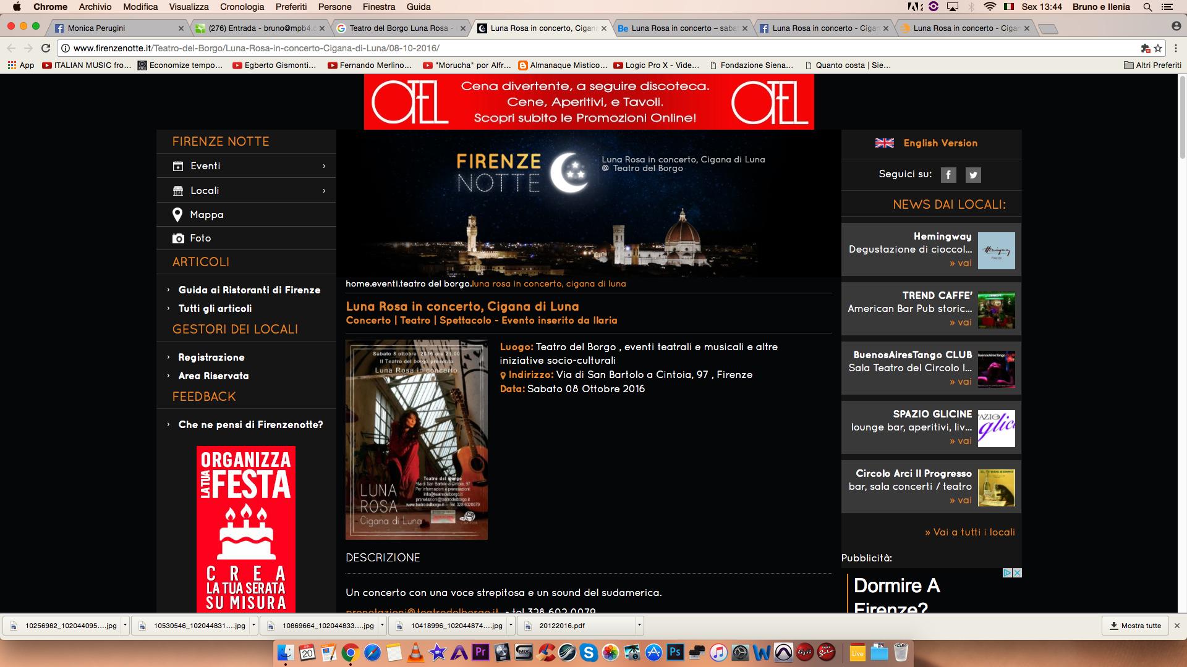Screen dimensions: 1187x667
Task: Switch to Teatro del Borgo Google tab
Action: point(401,28)
